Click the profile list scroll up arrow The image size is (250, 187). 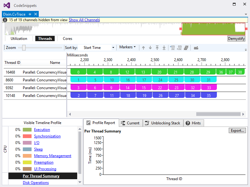[x=80, y=129]
